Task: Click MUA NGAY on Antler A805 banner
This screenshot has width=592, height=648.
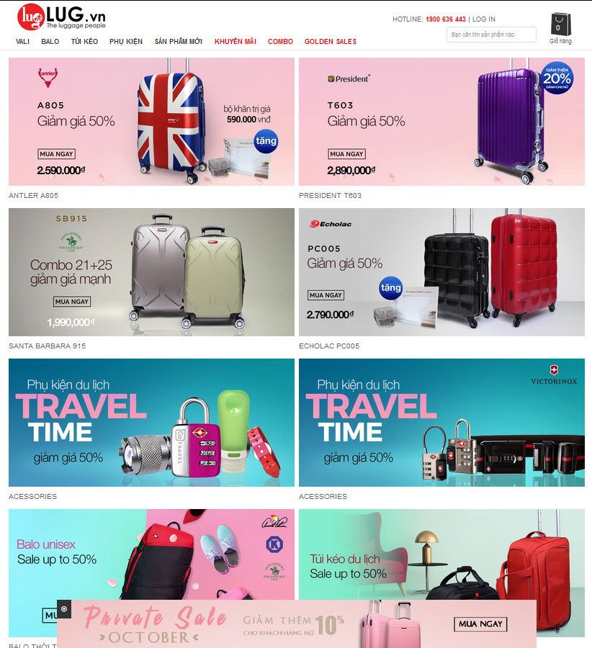Action: pyautogui.click(x=56, y=154)
